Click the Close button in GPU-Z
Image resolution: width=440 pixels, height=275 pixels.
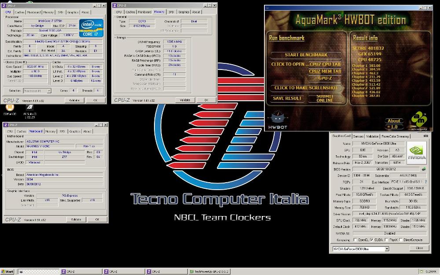pyautogui.click(x=419, y=248)
